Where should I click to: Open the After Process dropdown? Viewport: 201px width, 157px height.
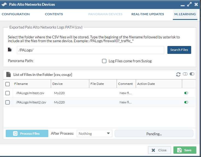pyautogui.click(x=94, y=134)
